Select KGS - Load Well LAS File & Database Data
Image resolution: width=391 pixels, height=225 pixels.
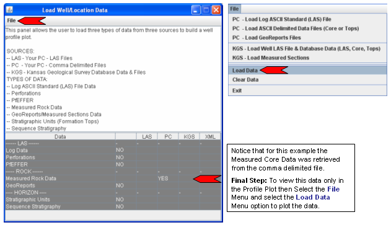307,48
